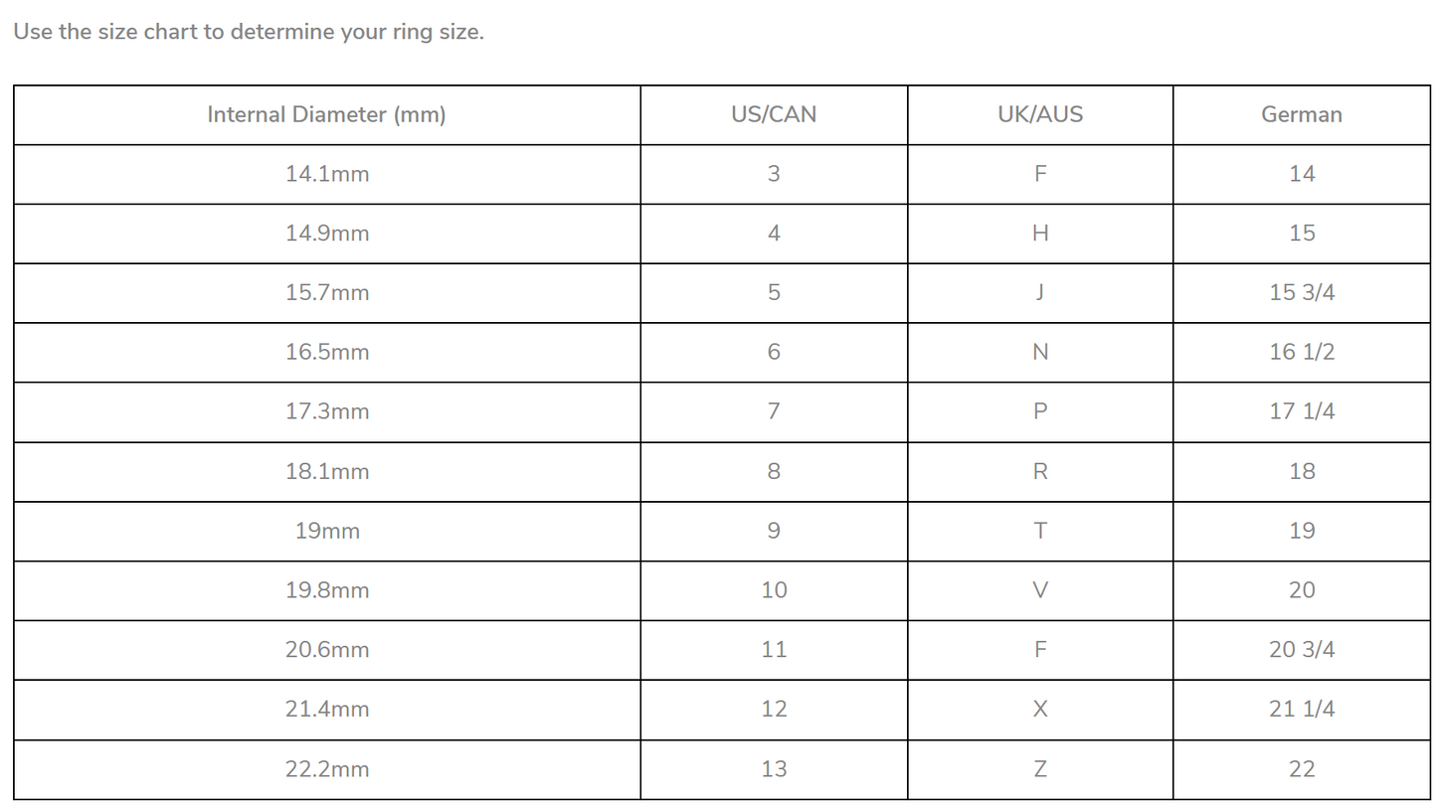Select US/CAN size 10 cell
This screenshot has height=806, width=1437.
point(773,590)
